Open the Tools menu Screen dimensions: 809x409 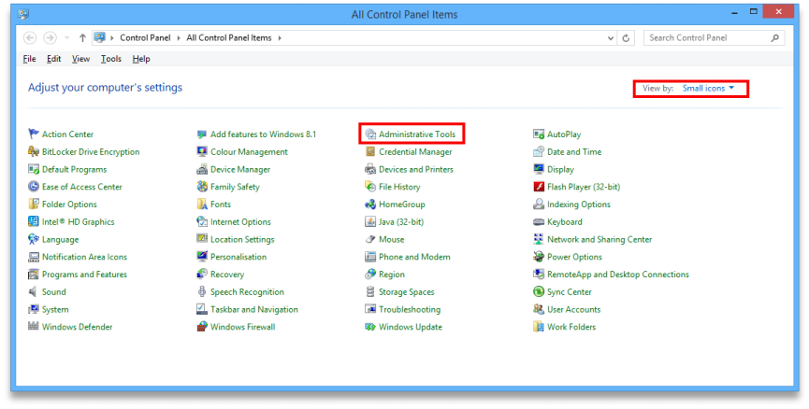[x=110, y=59]
